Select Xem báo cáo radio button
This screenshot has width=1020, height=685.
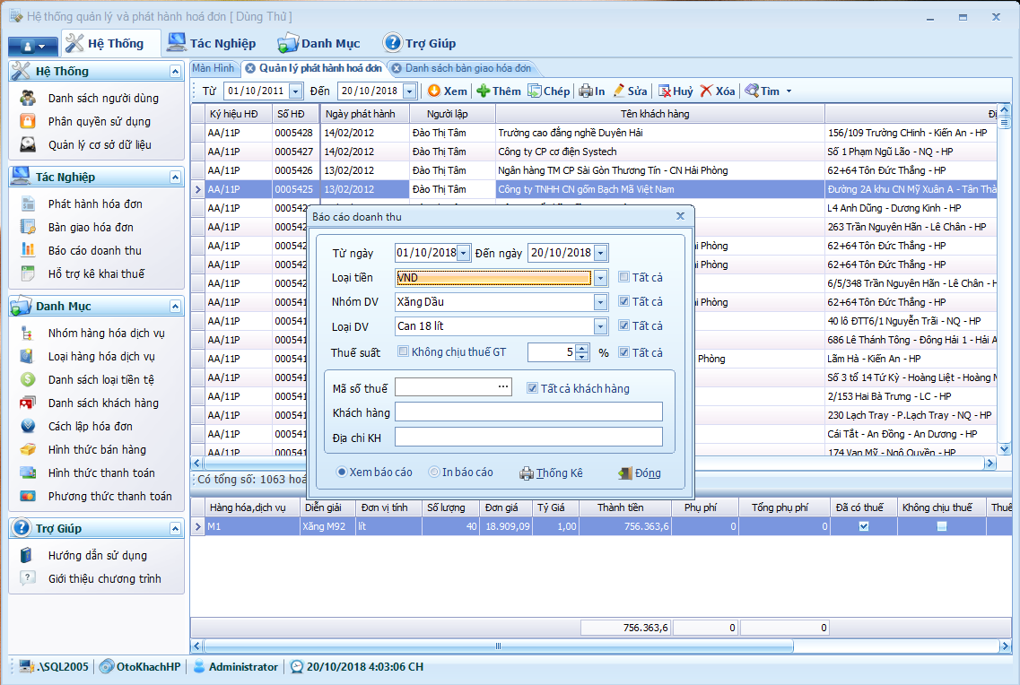click(x=342, y=473)
